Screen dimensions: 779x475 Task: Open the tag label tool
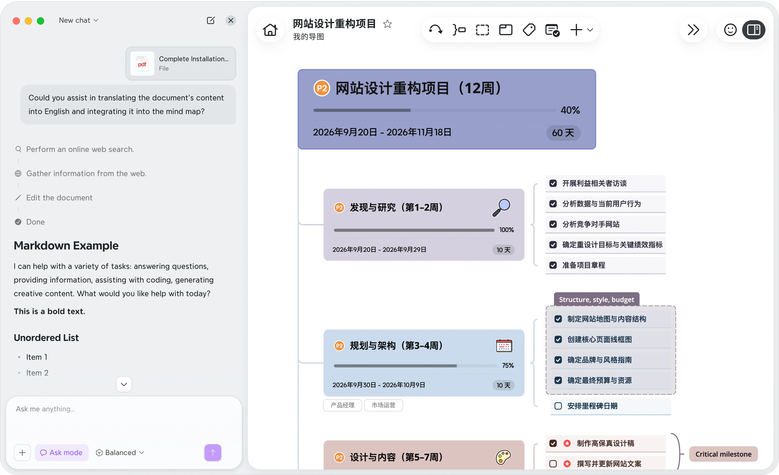coord(529,30)
